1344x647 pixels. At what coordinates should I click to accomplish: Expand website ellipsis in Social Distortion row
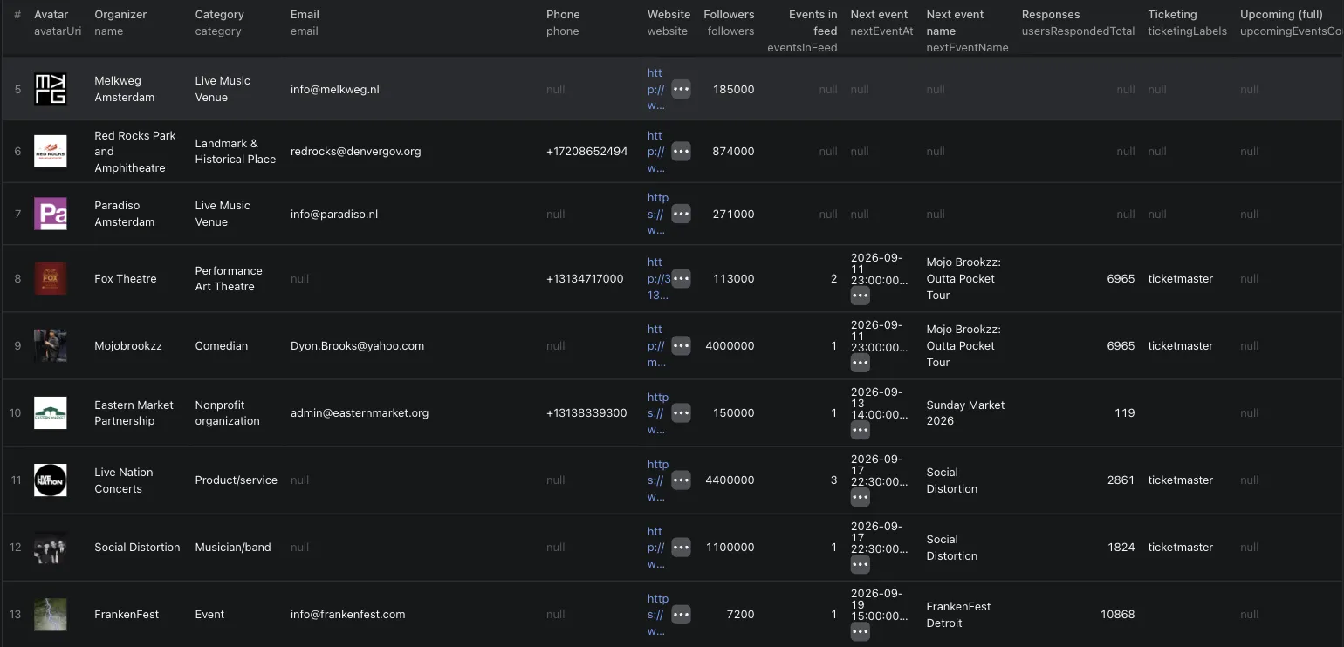681,547
